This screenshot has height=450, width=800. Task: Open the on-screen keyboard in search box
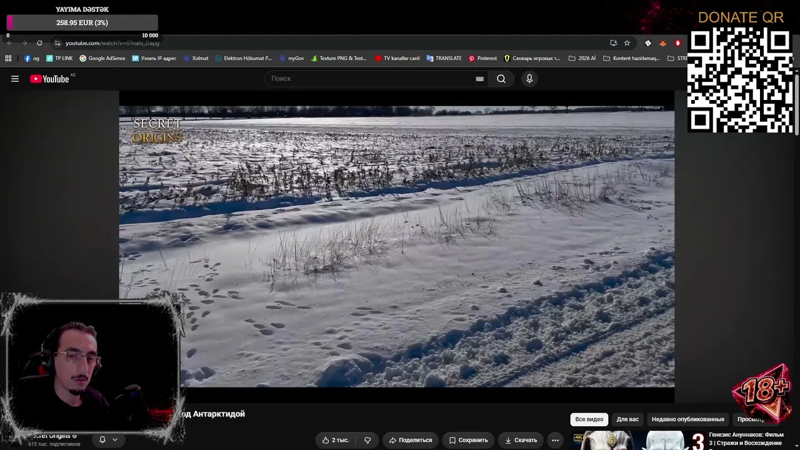479,79
